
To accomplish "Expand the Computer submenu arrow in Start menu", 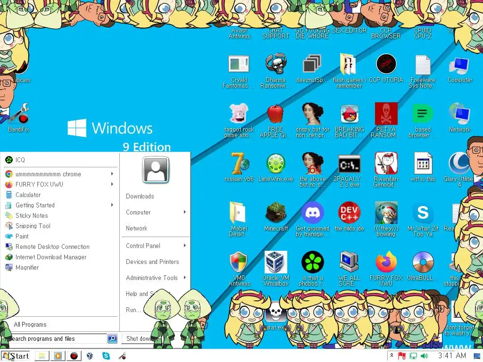I will pyautogui.click(x=185, y=212).
